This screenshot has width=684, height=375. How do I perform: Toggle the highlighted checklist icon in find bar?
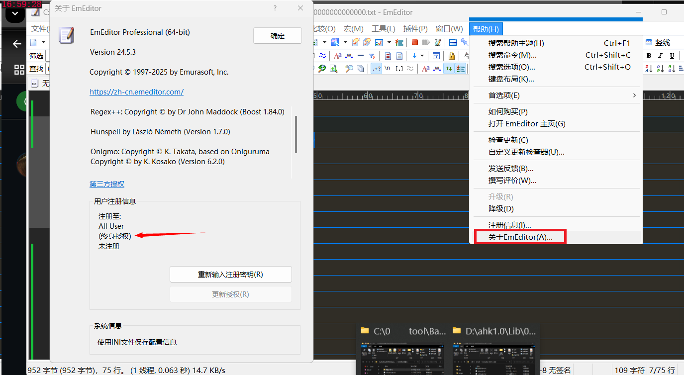460,69
